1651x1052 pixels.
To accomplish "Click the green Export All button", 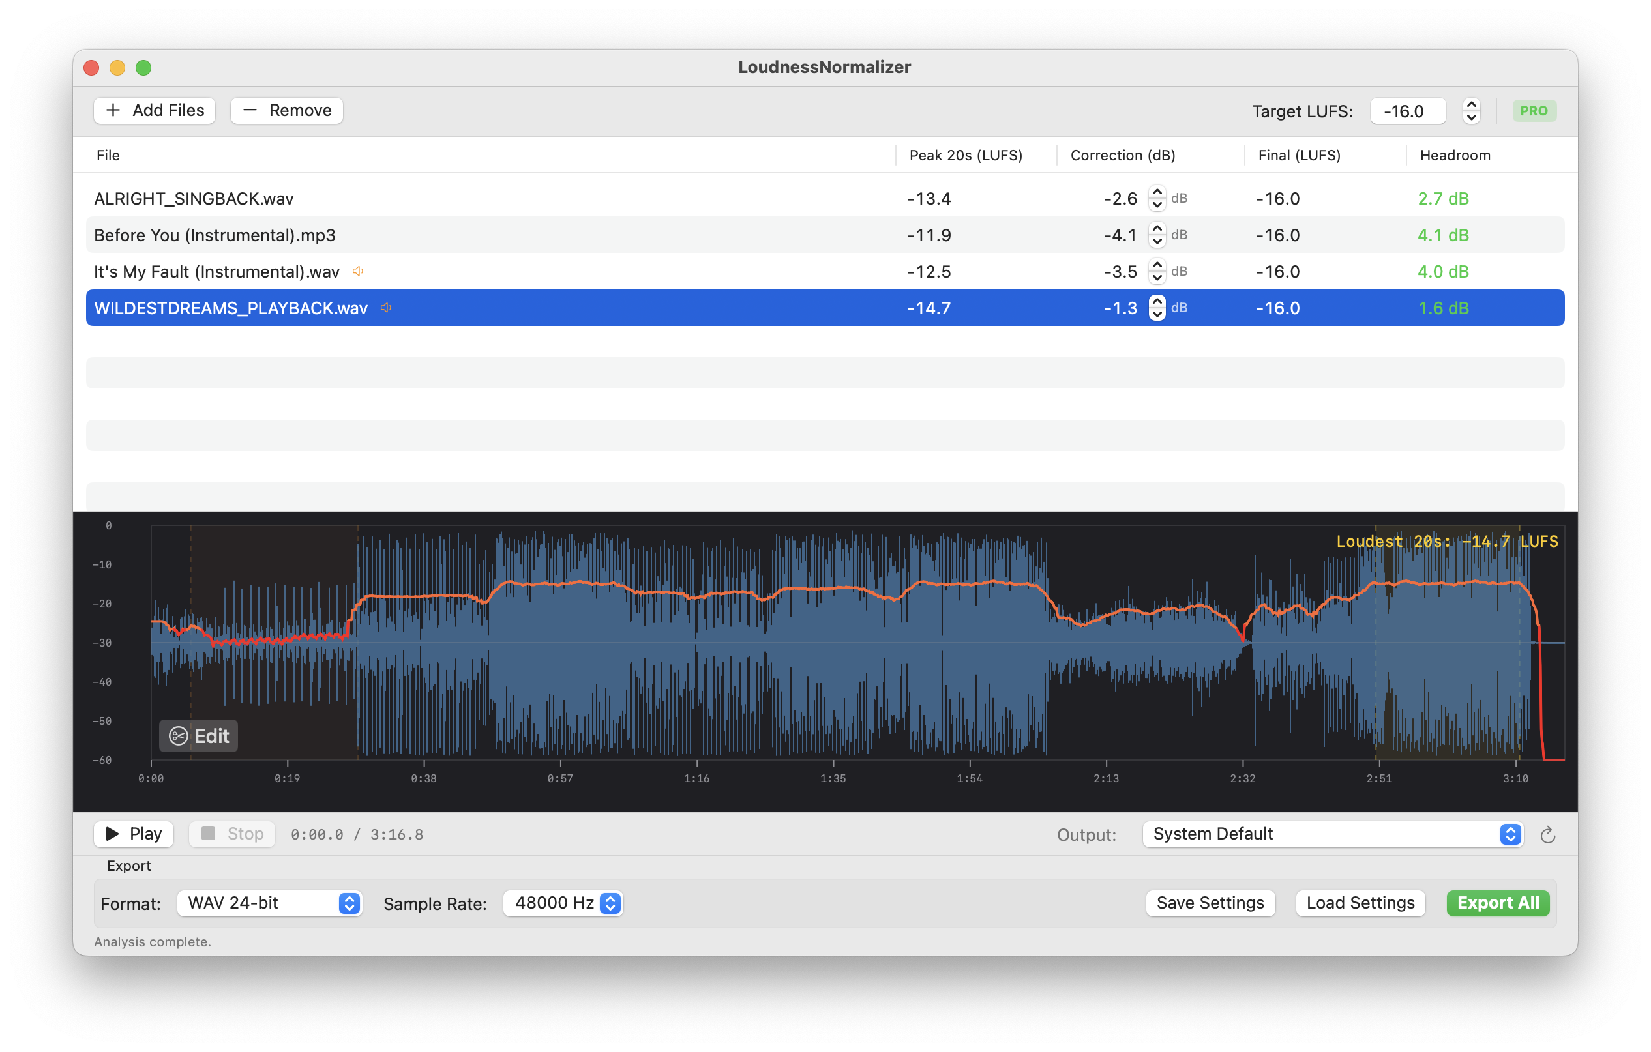I will pos(1498,903).
